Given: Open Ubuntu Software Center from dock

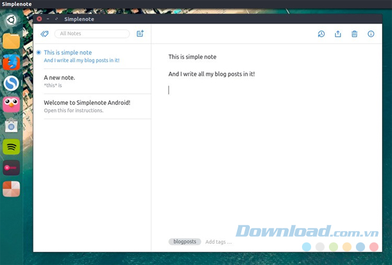Looking at the screenshot, I should (12, 125).
